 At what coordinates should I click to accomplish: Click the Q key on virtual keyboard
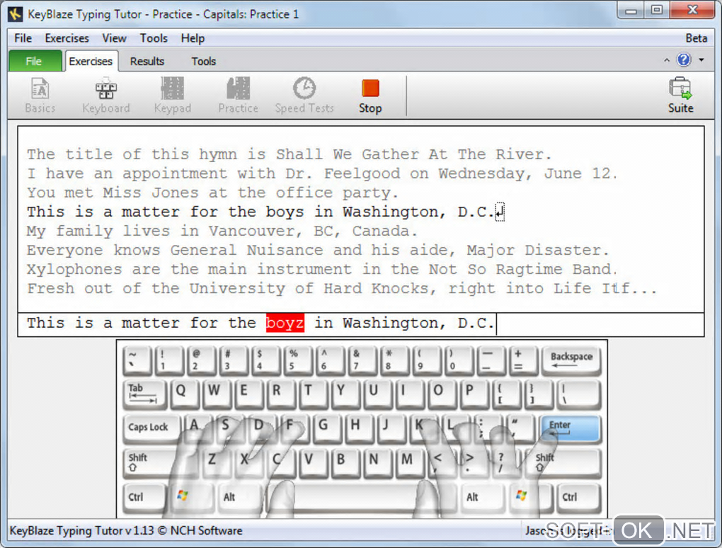185,394
